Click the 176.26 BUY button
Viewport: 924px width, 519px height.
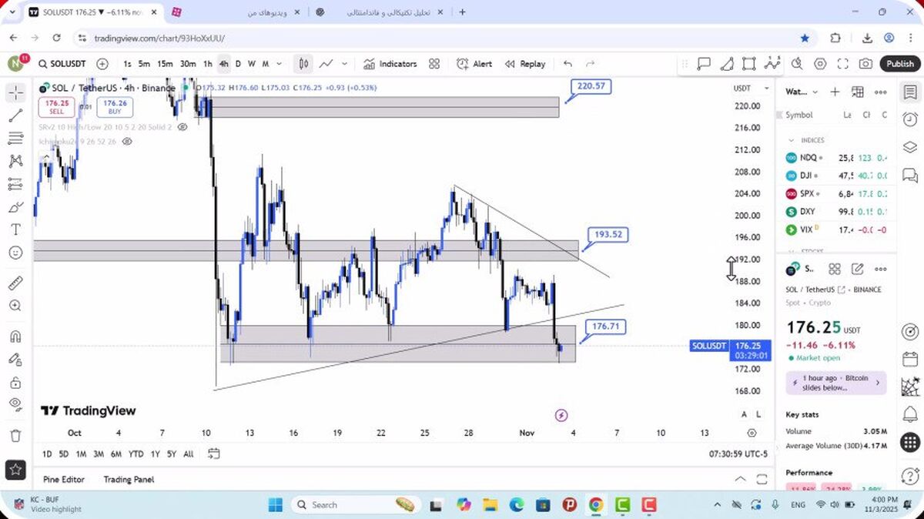(115, 107)
